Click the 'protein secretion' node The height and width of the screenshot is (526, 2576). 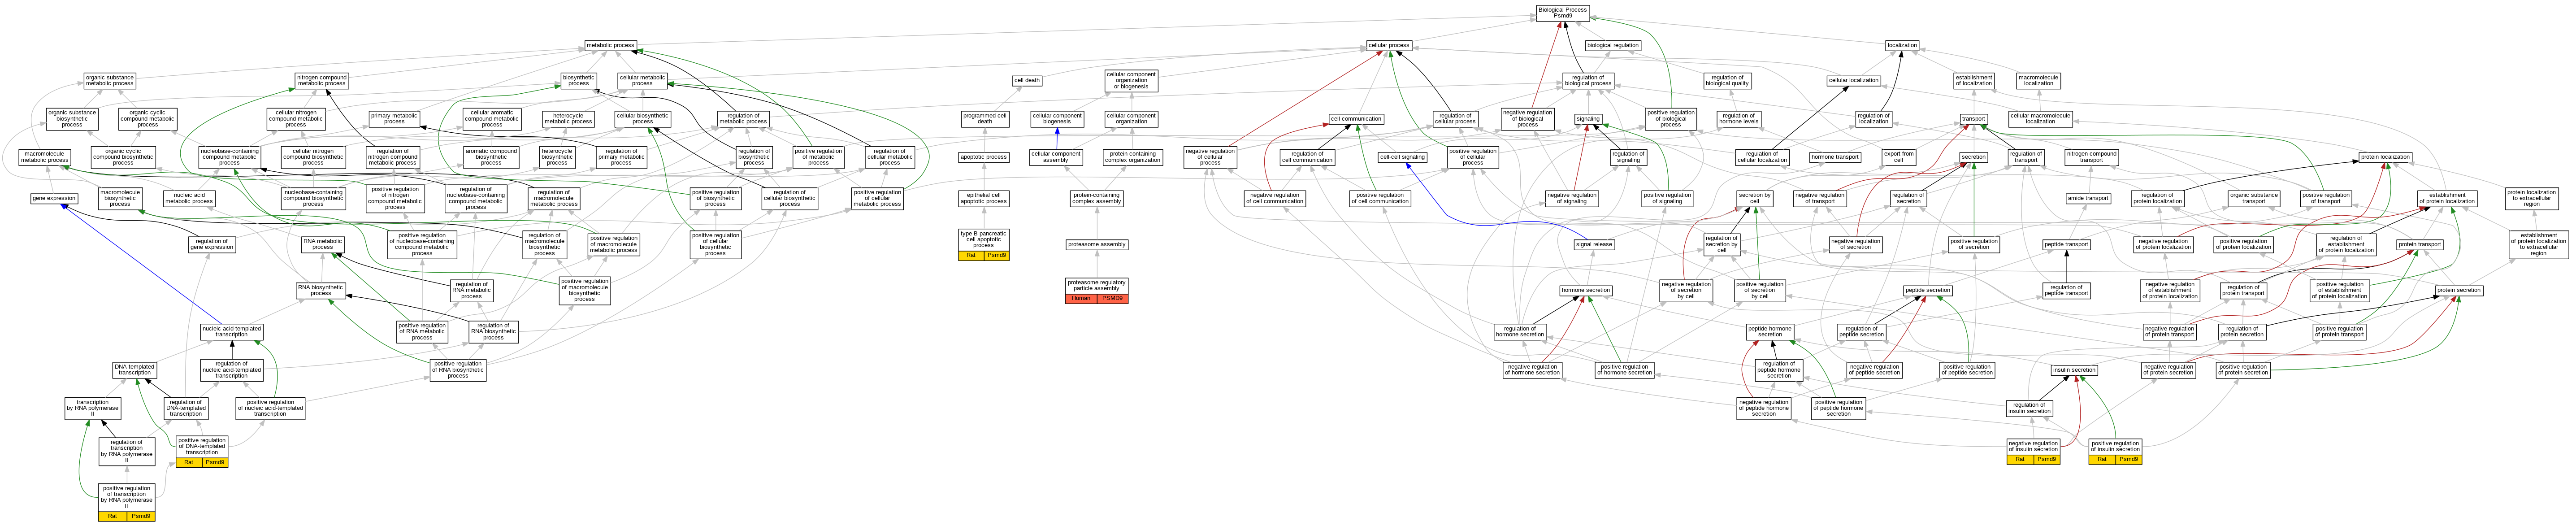(2459, 290)
